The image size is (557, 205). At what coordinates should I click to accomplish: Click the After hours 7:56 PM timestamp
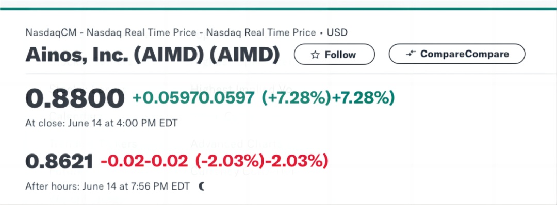click(x=108, y=186)
